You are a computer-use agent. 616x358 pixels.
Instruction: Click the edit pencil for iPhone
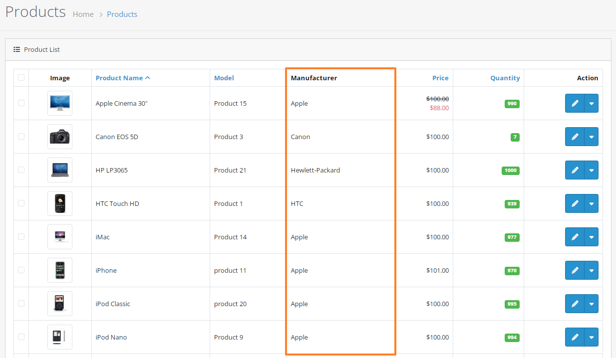coord(575,270)
